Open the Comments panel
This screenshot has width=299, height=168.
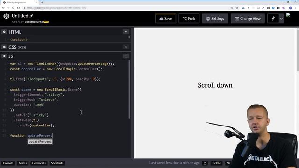pos(39,163)
